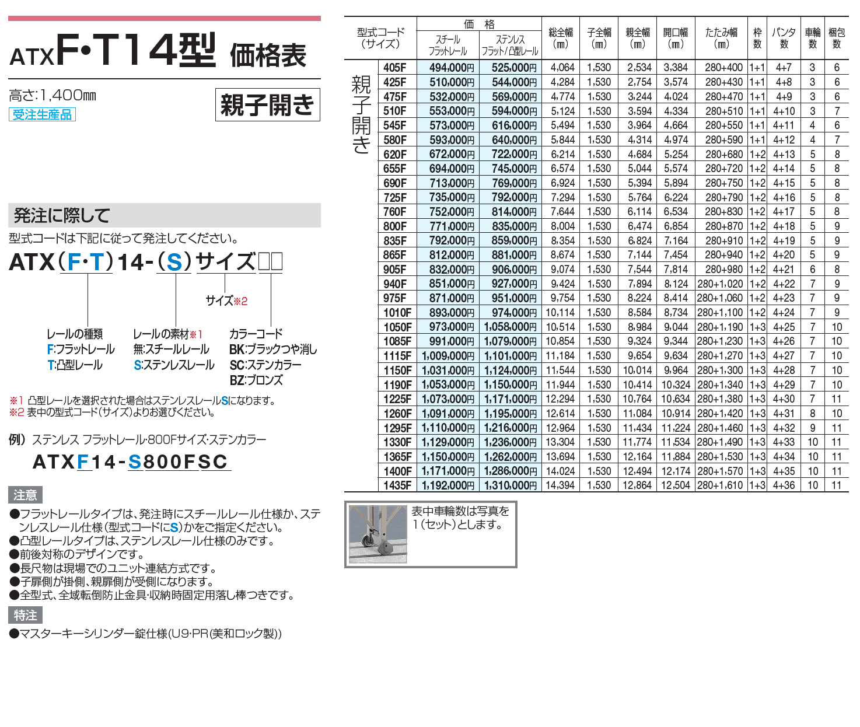This screenshot has width=860, height=727.
Task: Select the T:凸型レール rail type
Action: coord(74,365)
